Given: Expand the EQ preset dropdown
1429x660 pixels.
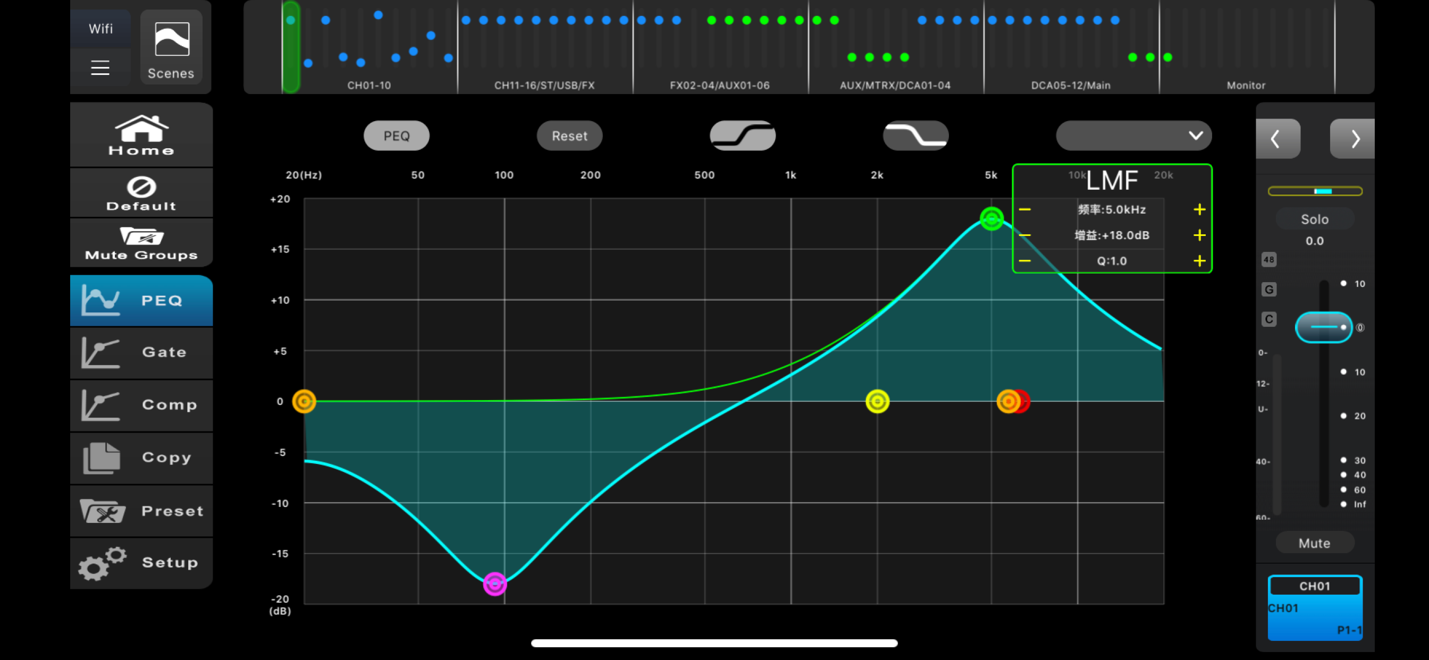Looking at the screenshot, I should point(1133,136).
